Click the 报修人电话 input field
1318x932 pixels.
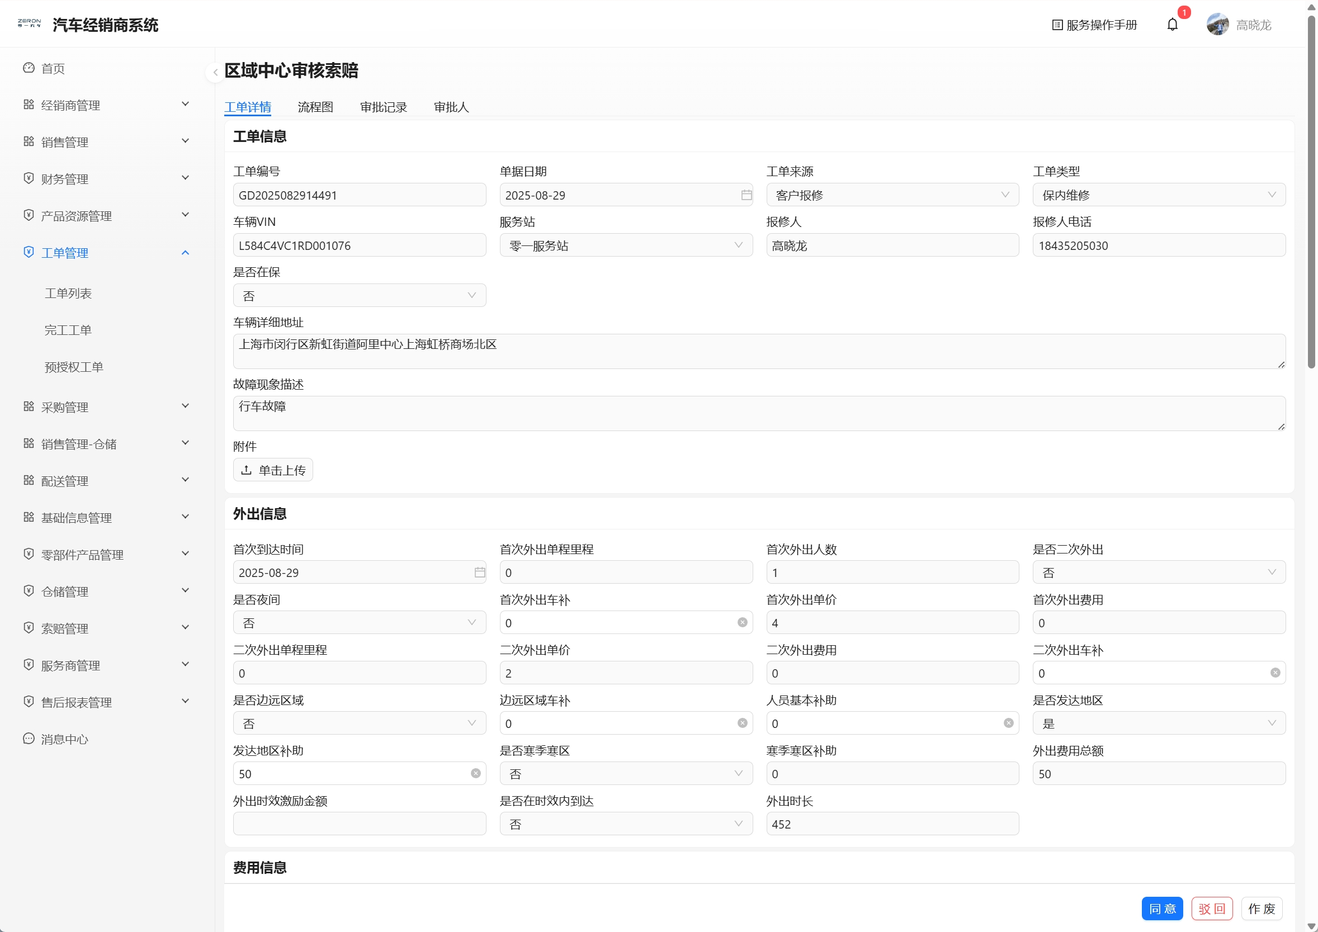(x=1159, y=245)
